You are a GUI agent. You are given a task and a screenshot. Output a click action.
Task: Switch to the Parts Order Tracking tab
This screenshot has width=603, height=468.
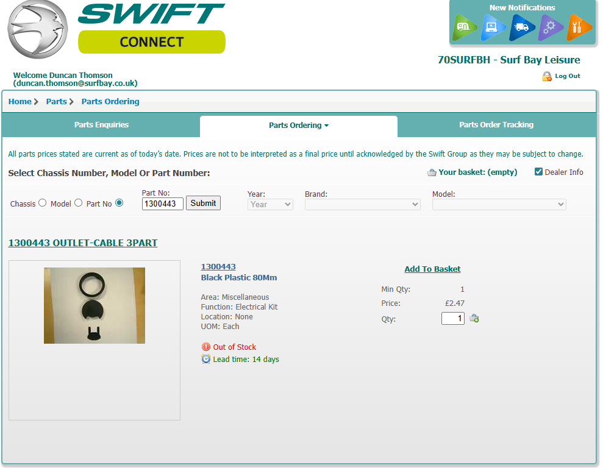tap(496, 125)
